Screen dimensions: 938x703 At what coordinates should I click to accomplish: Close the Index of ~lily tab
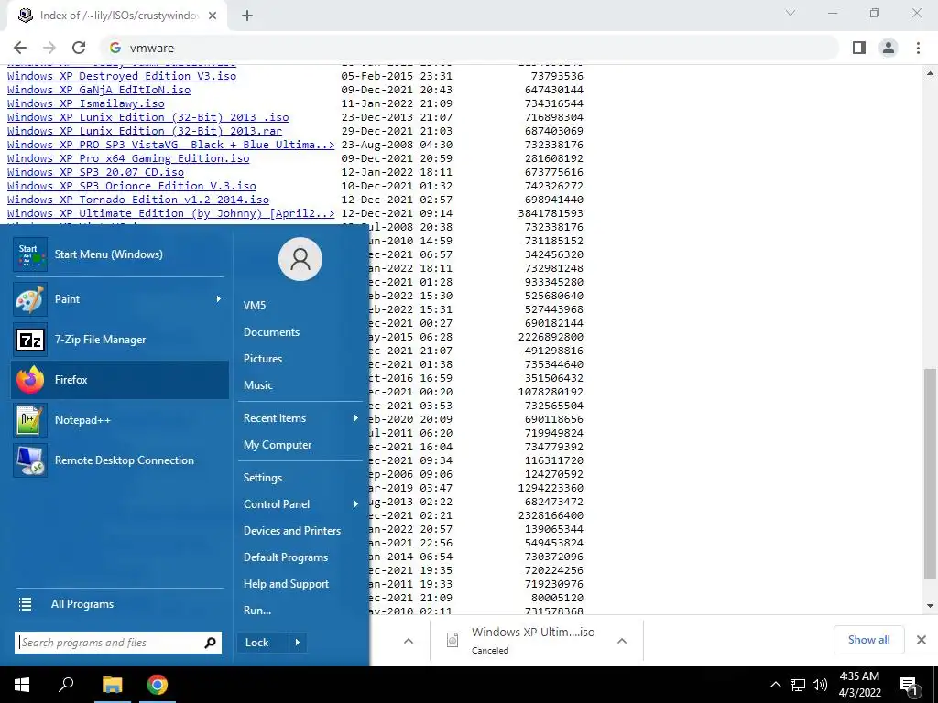click(213, 16)
